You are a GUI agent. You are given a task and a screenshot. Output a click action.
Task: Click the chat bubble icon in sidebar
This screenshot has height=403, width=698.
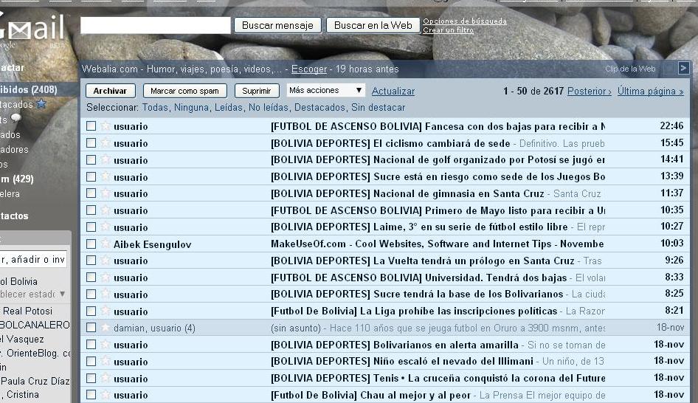pyautogui.click(x=16, y=118)
